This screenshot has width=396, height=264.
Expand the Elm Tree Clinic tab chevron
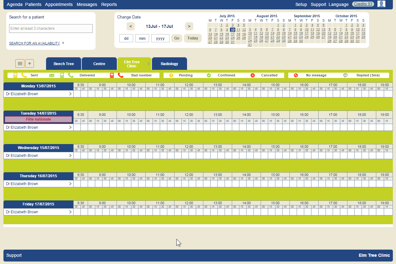[148, 64]
